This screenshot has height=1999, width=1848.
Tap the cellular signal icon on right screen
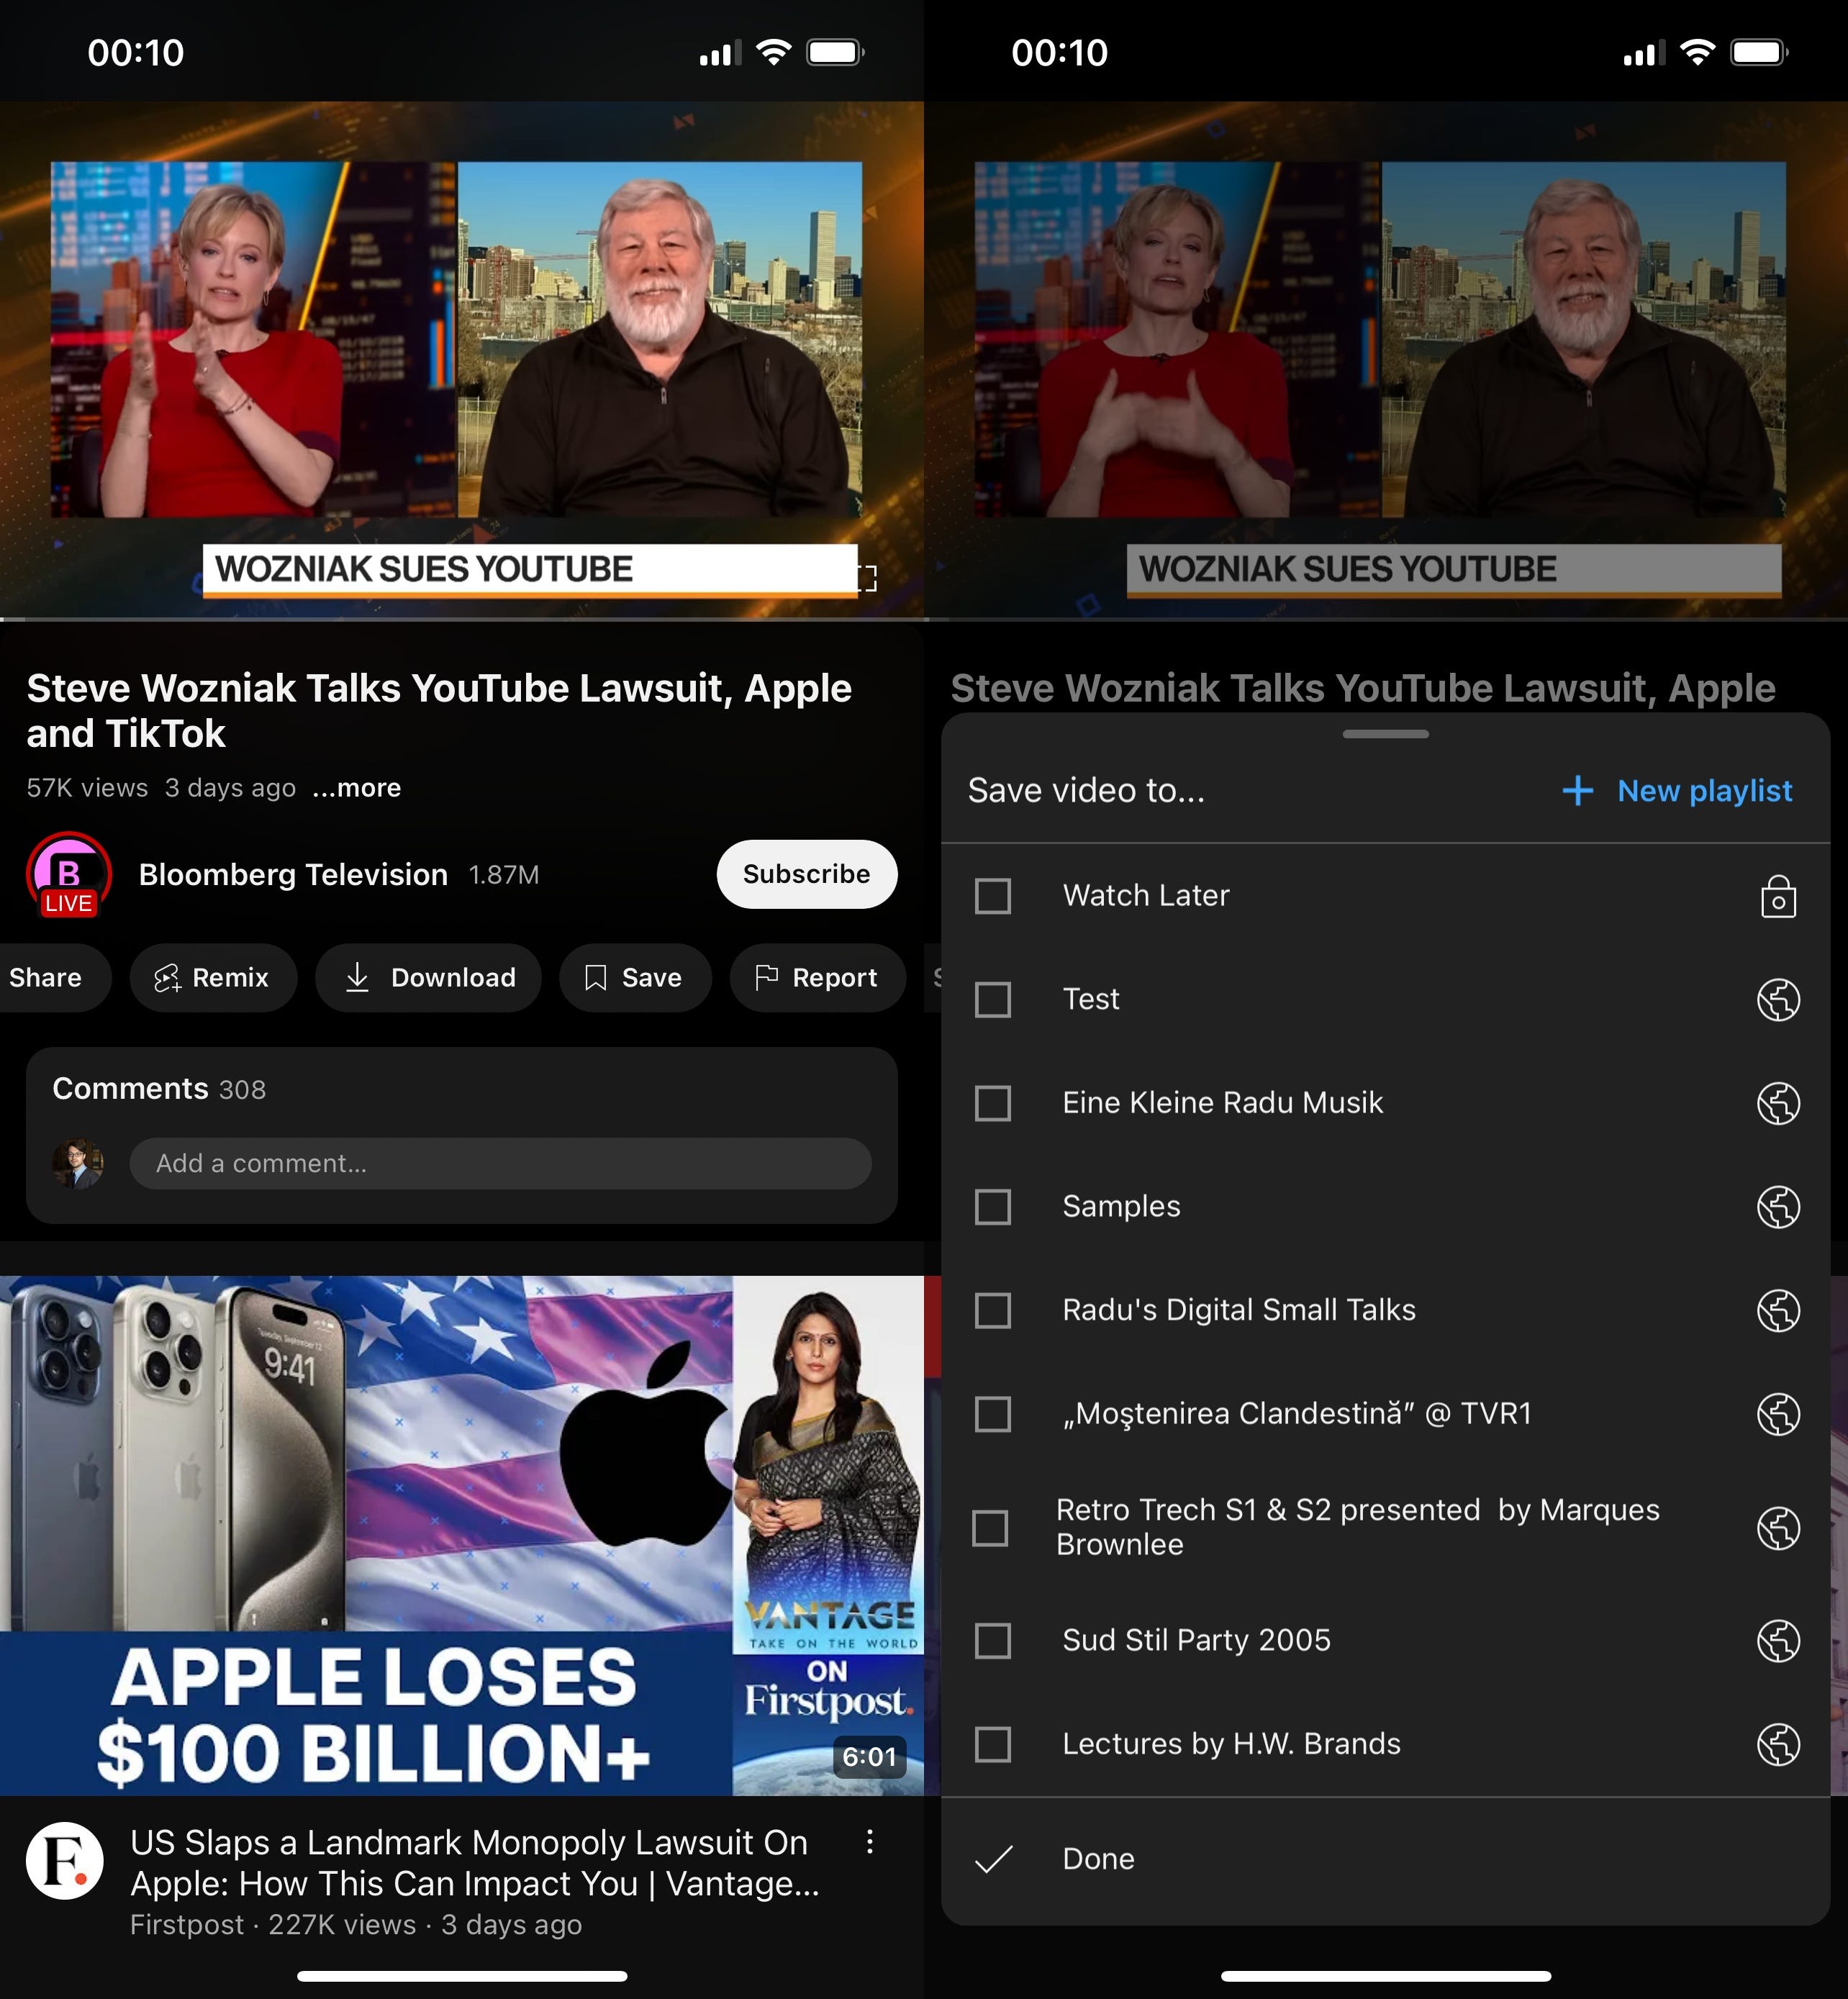(x=1644, y=53)
